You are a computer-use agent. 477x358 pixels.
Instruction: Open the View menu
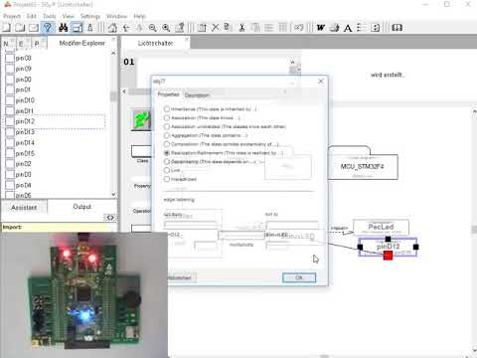69,16
